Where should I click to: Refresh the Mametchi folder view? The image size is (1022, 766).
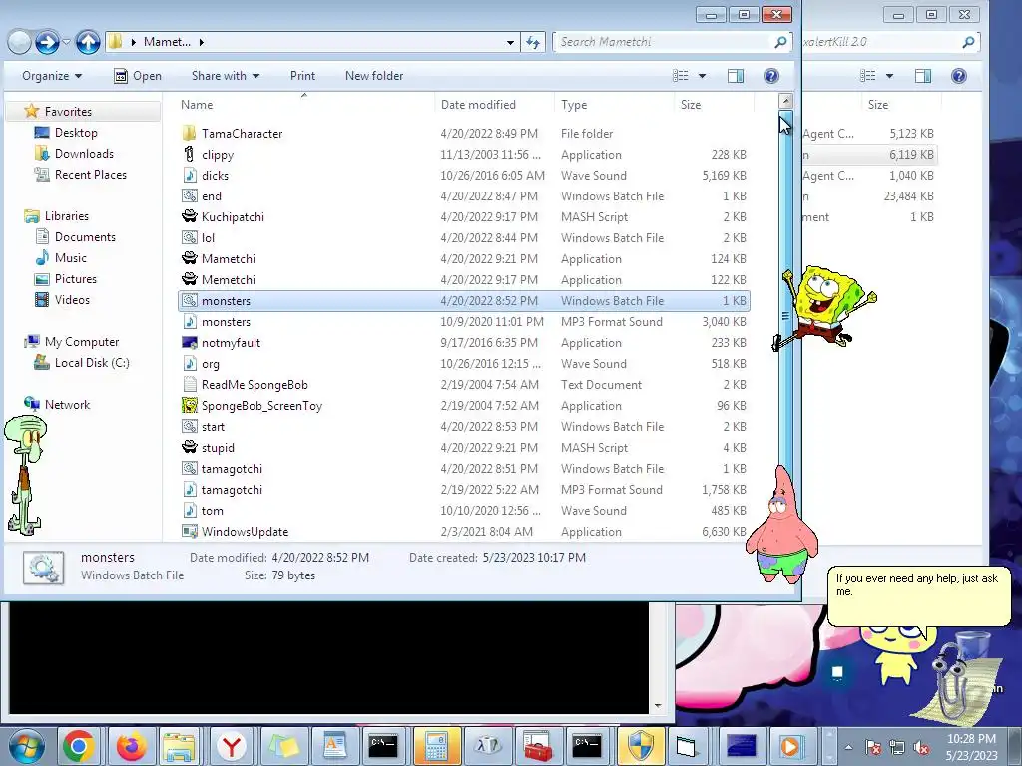pyautogui.click(x=533, y=42)
